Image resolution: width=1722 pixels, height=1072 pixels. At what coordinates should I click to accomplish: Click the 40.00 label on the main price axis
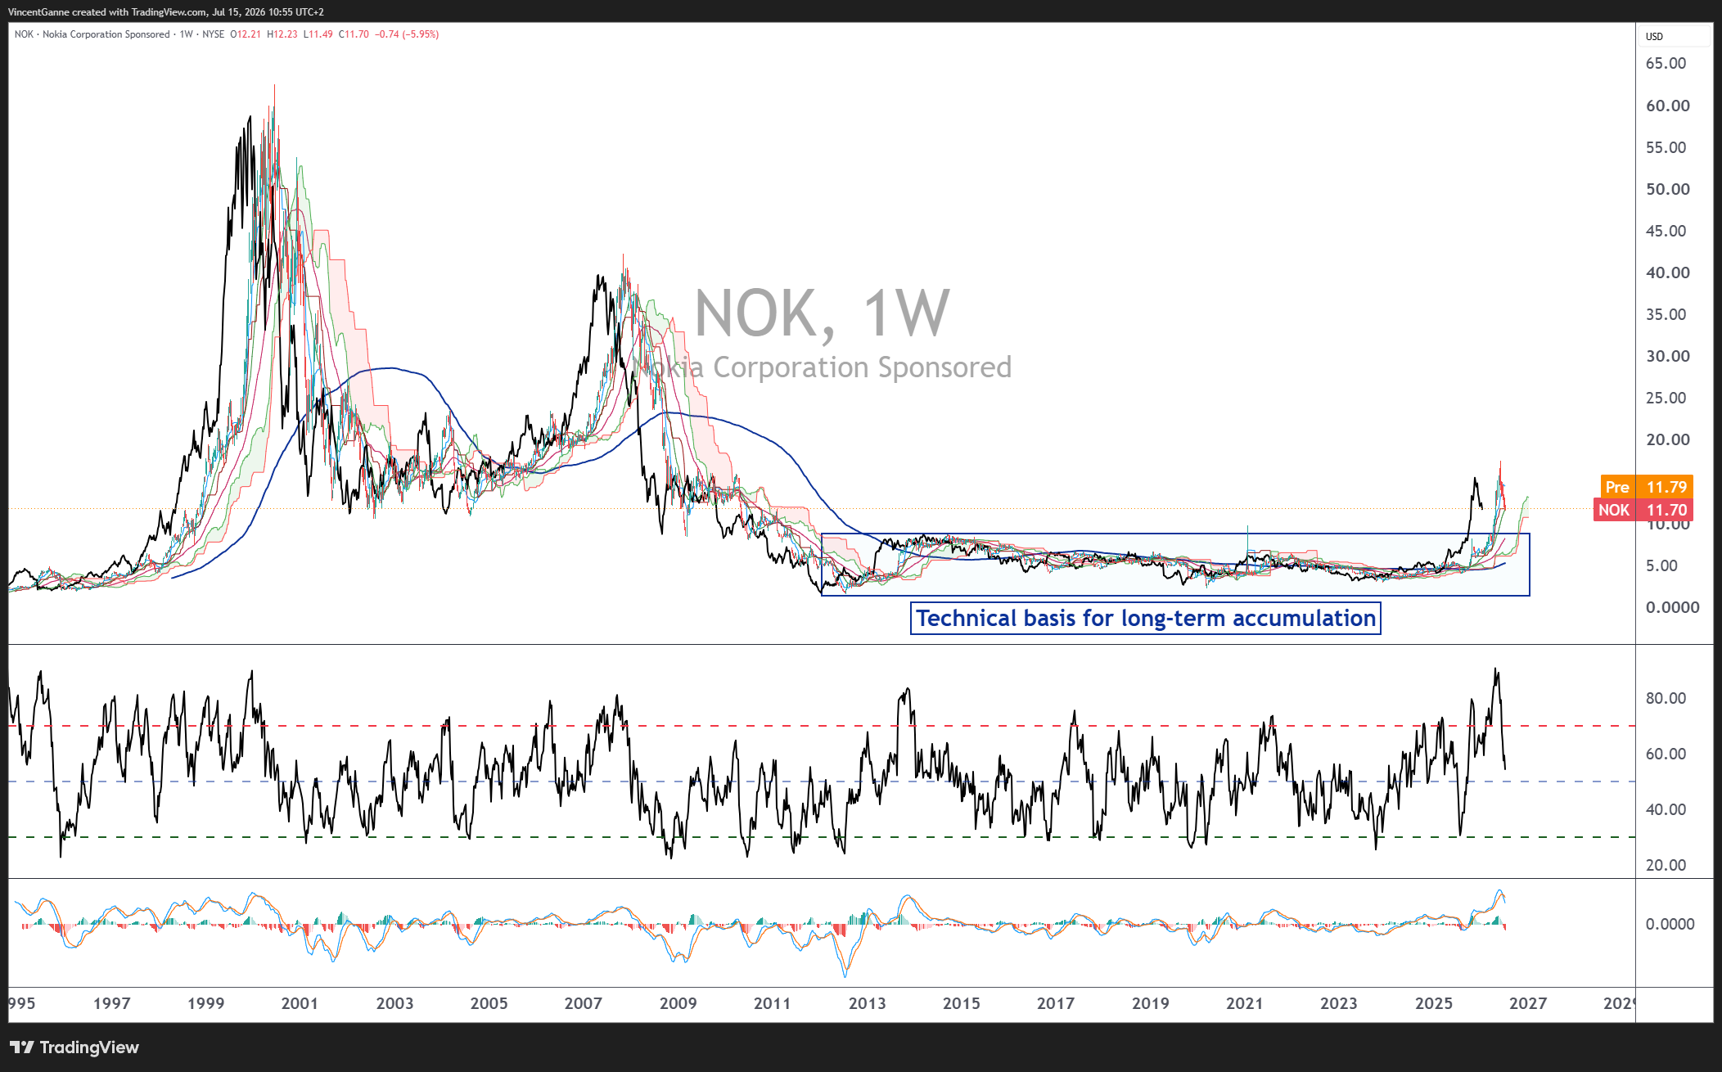point(1668,273)
